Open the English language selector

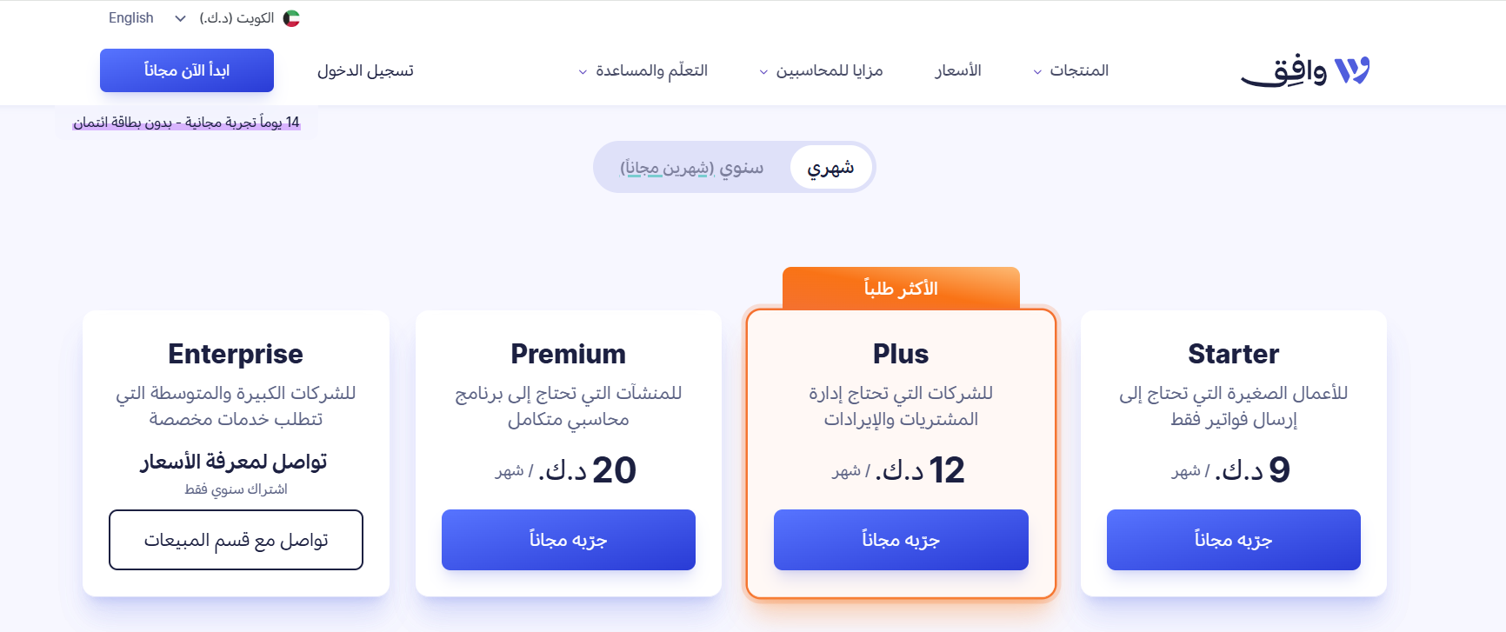[x=130, y=17]
